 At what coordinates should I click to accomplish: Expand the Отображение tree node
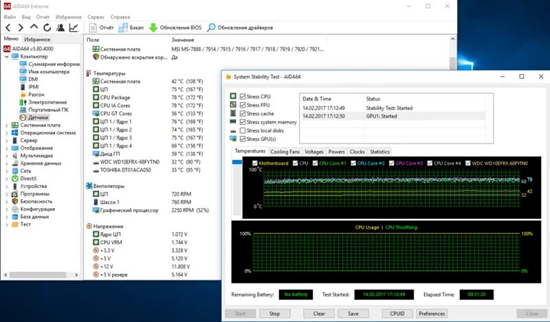click(x=7, y=148)
